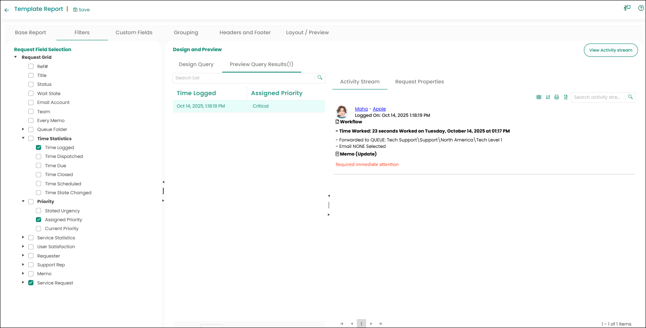Click the Search List magnifier icon

tap(320, 78)
